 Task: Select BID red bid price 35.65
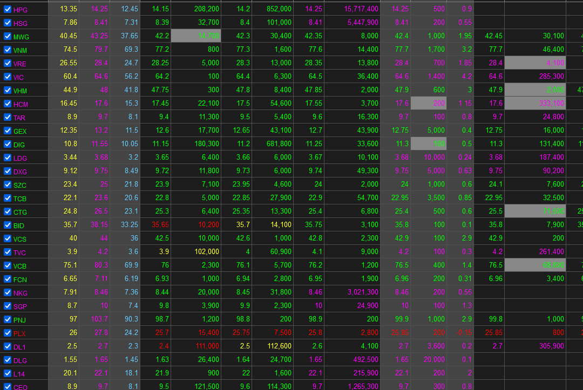coord(160,225)
